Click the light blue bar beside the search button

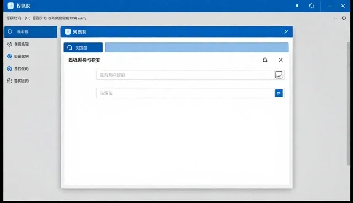pos(197,47)
